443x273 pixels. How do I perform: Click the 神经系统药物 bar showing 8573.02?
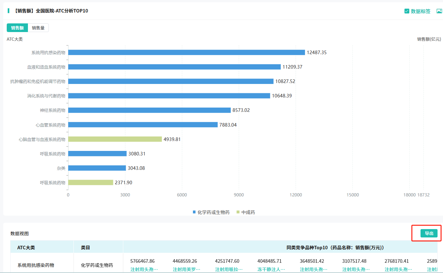tap(149, 110)
